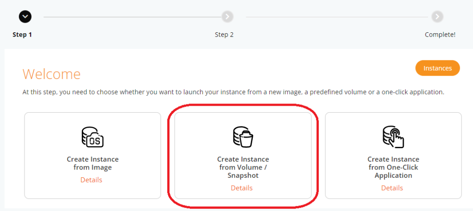
Task: Click the orange Welcome heading
Action: [51, 74]
